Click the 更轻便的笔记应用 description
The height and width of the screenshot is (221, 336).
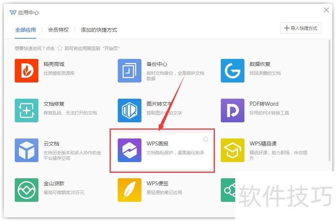click(x=164, y=192)
